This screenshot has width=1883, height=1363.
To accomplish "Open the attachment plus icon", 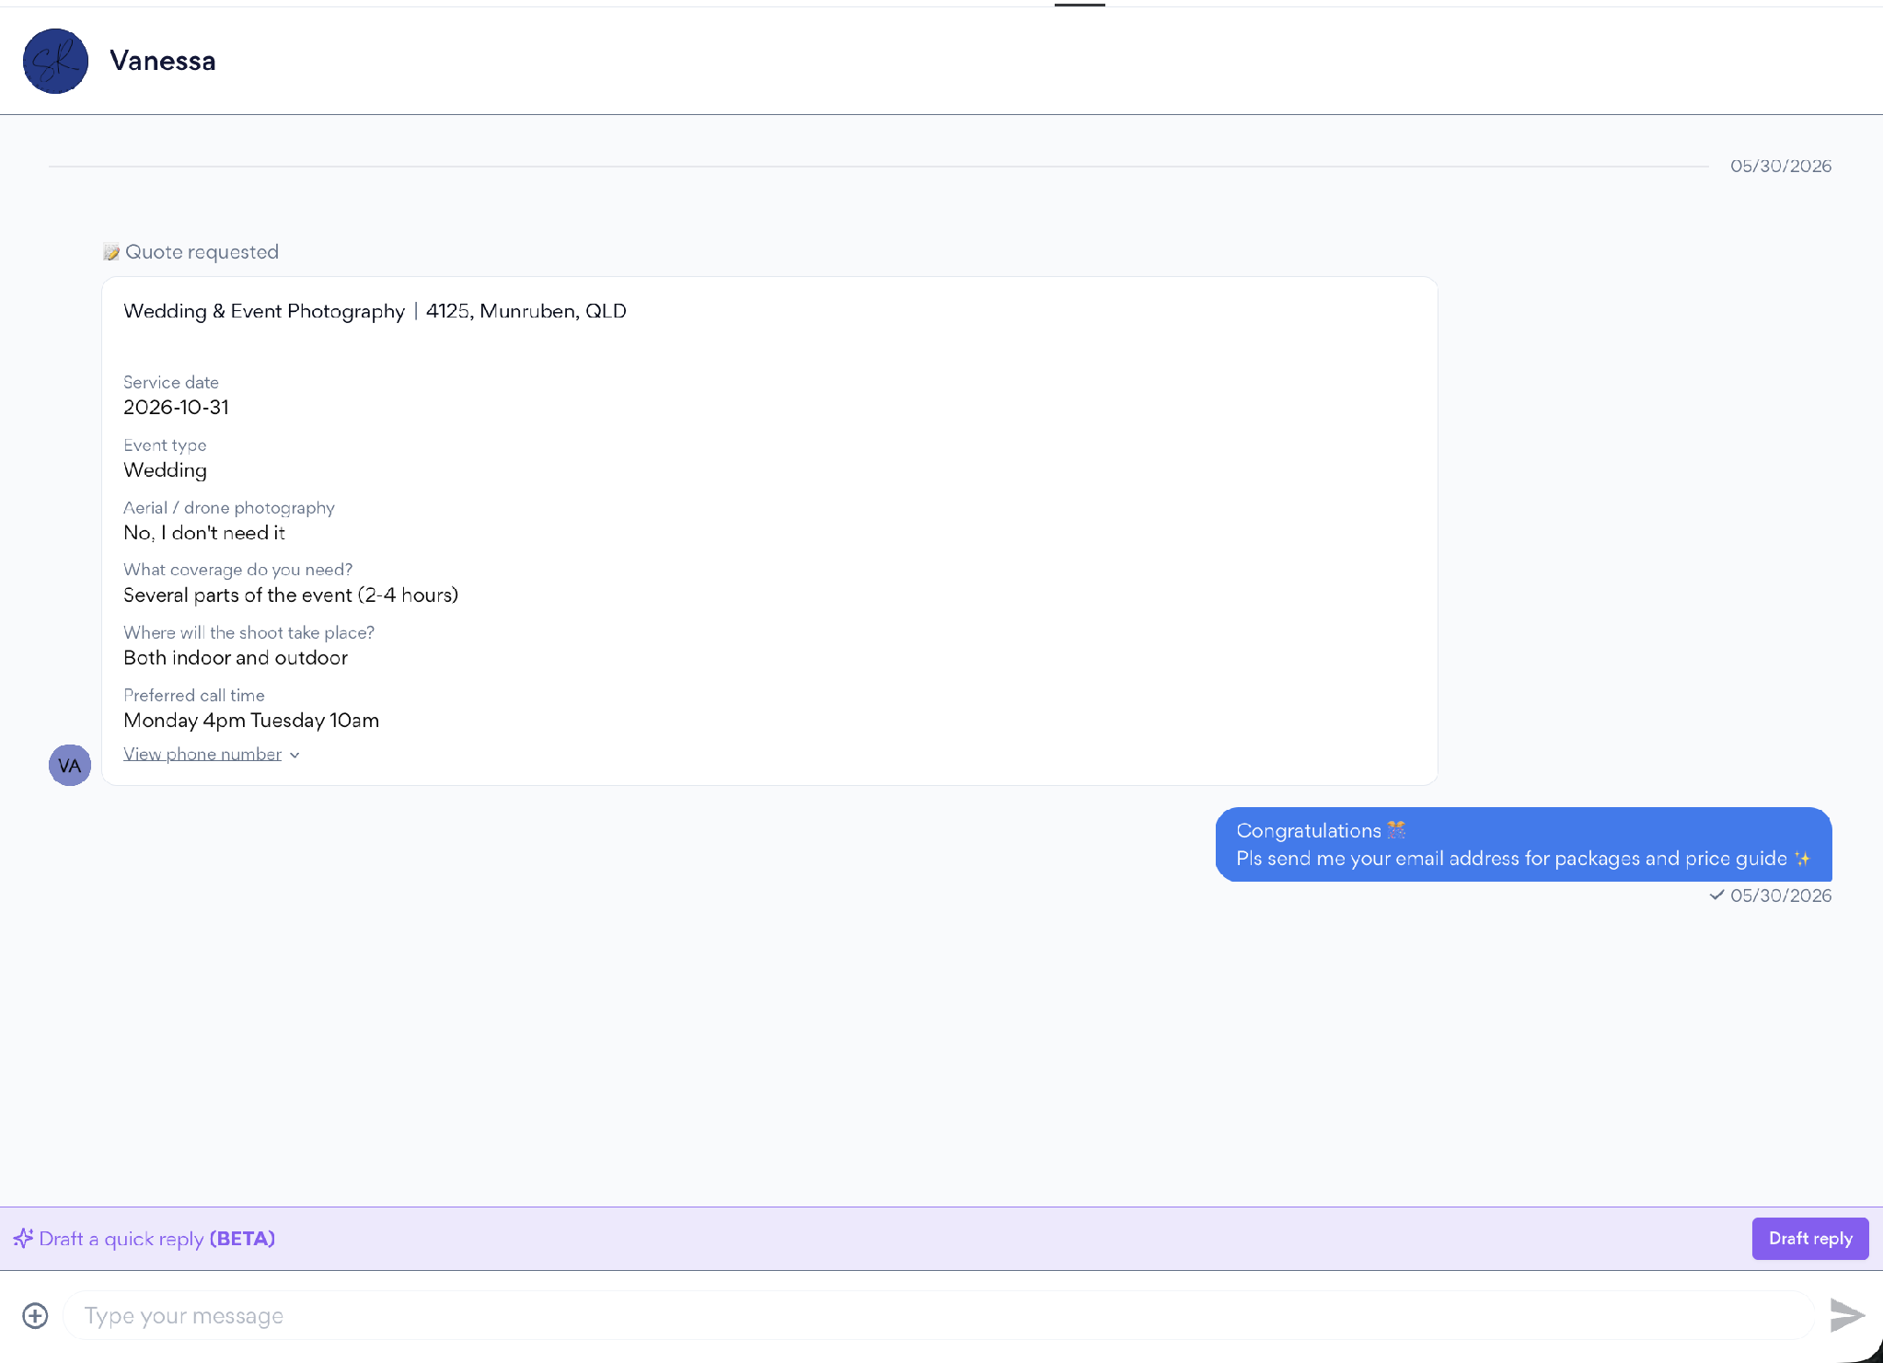I will pyautogui.click(x=35, y=1315).
